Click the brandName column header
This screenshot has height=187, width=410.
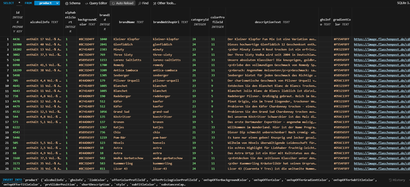point(131,22)
